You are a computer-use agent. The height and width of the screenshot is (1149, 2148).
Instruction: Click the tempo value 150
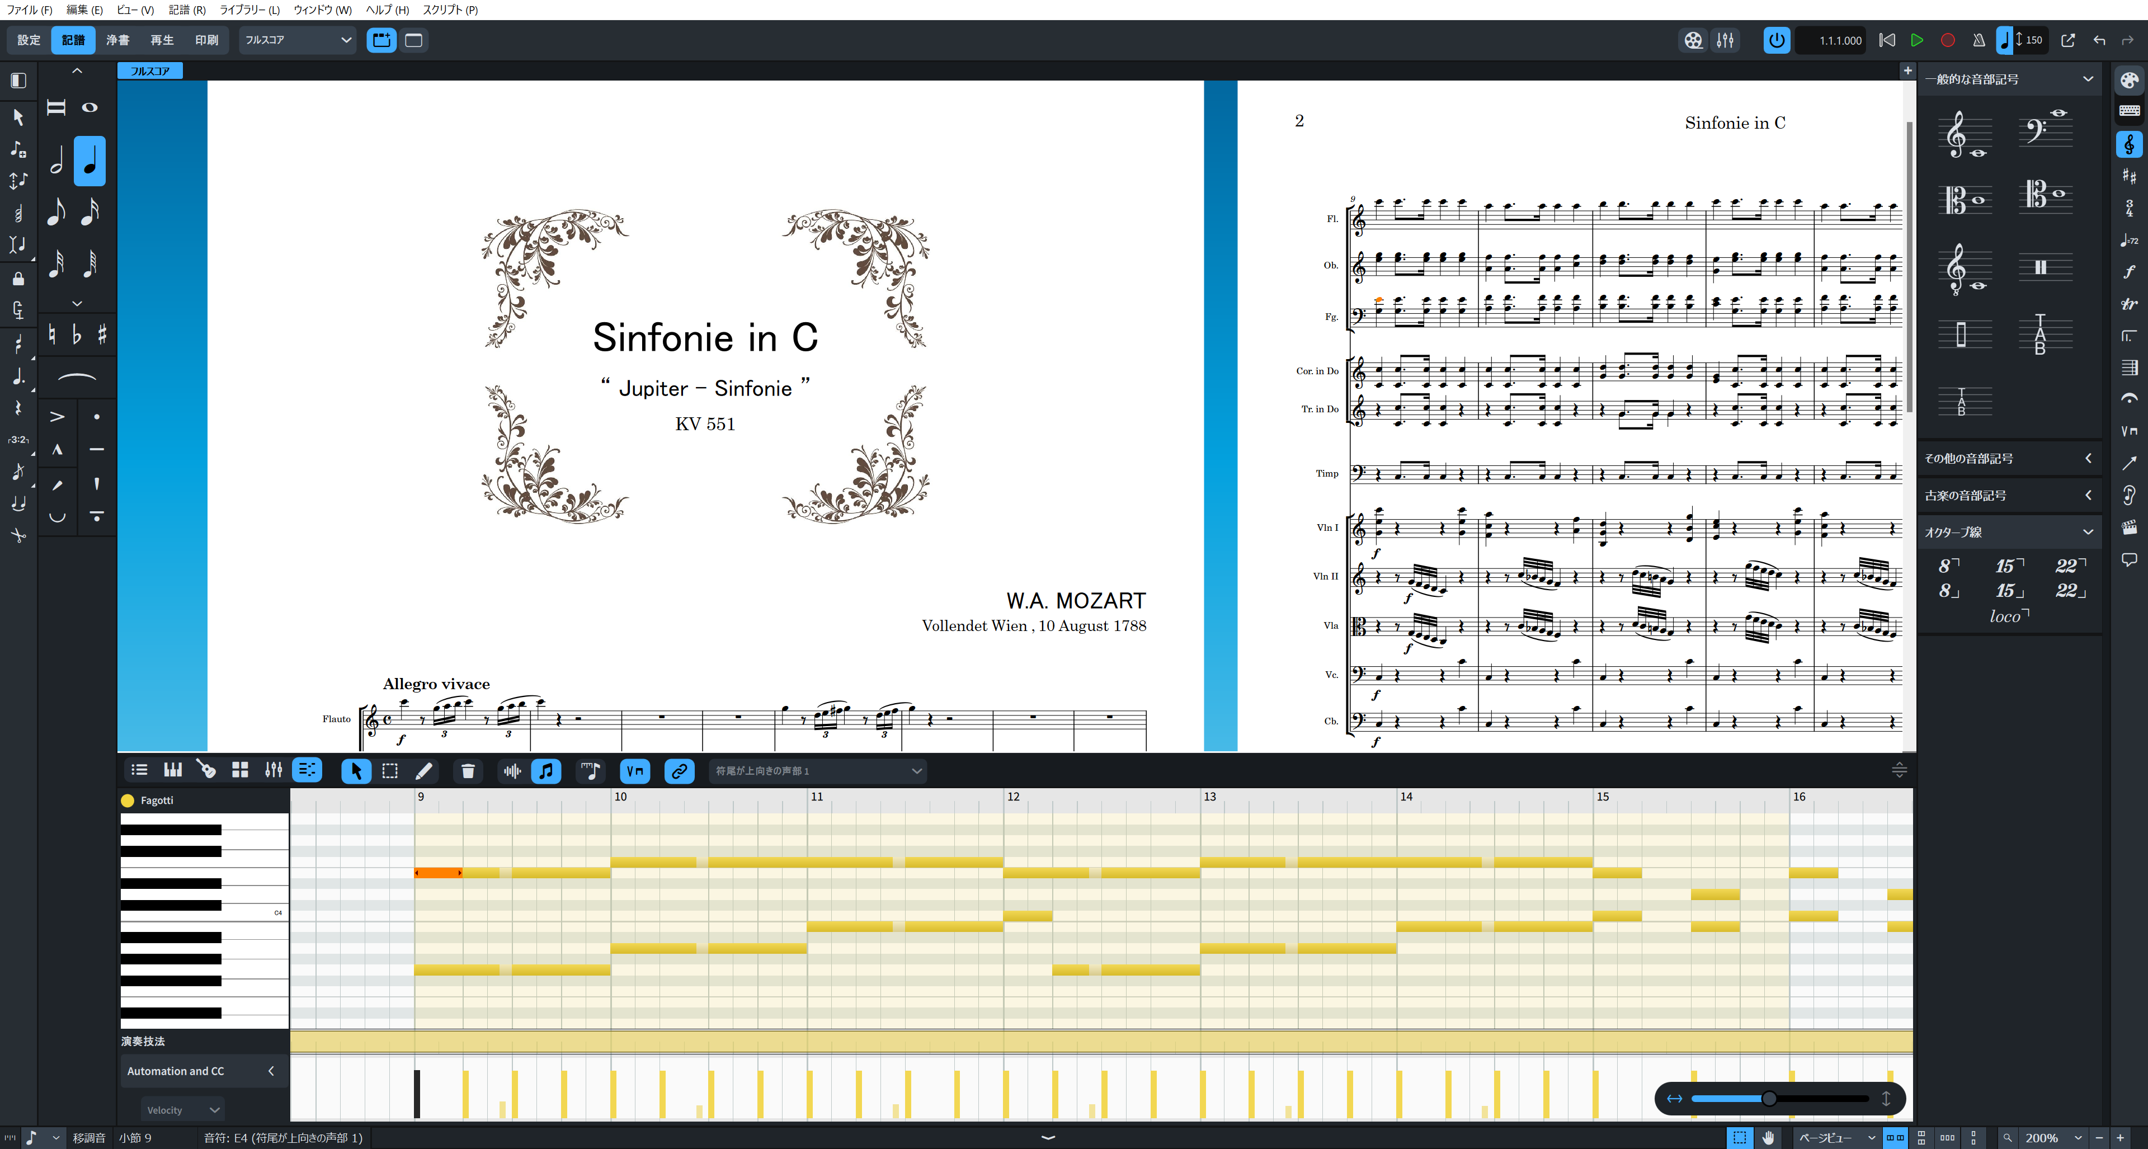[2034, 40]
